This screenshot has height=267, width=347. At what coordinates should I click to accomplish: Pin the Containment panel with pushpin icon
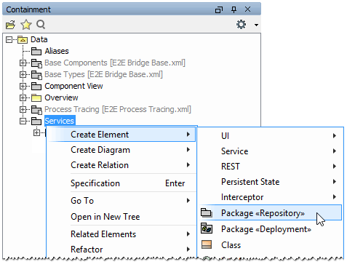coord(234,9)
